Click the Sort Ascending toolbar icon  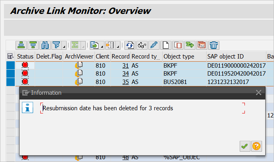tap(21, 45)
